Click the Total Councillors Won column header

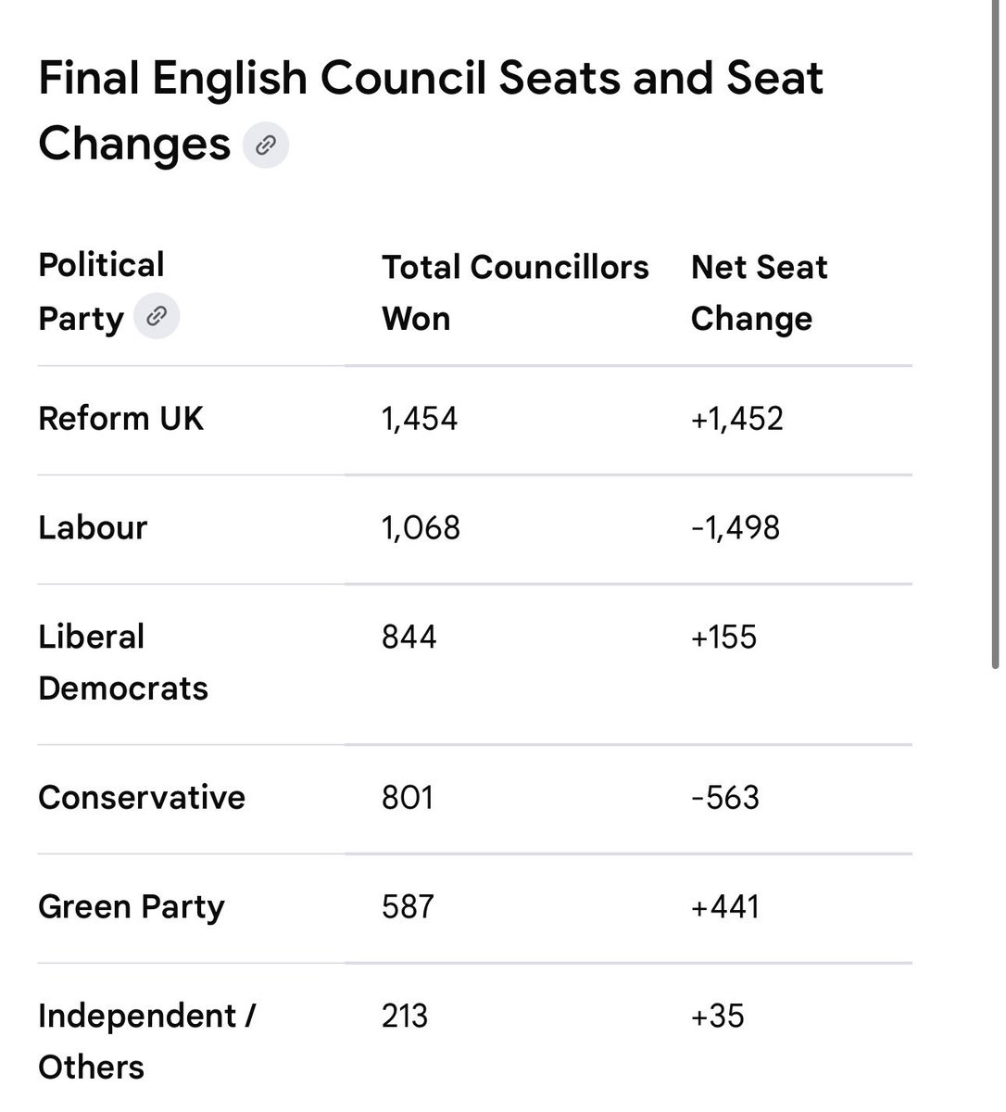(515, 293)
